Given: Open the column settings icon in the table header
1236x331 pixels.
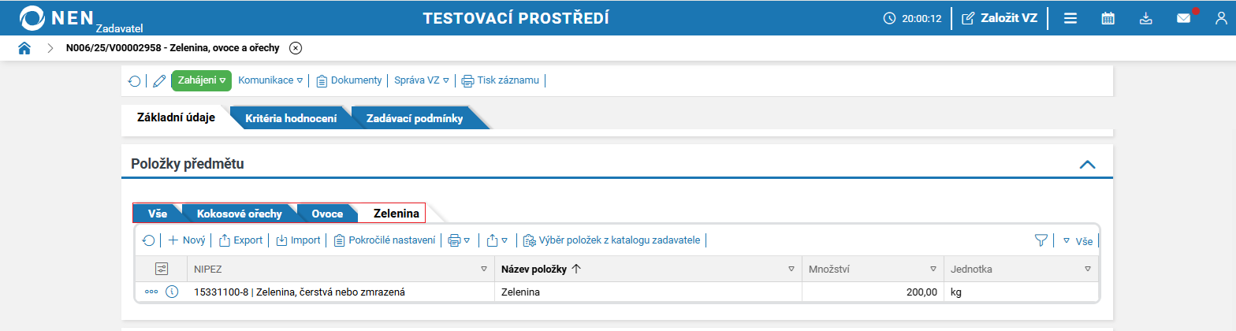Looking at the screenshot, I should pyautogui.click(x=162, y=269).
